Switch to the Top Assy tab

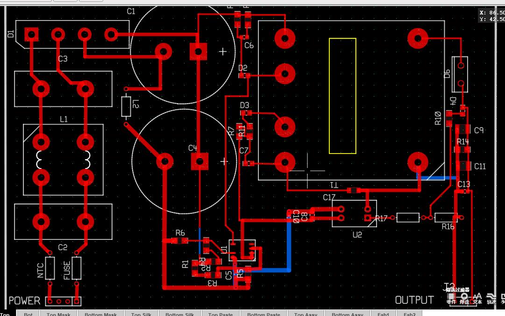[x=306, y=314]
